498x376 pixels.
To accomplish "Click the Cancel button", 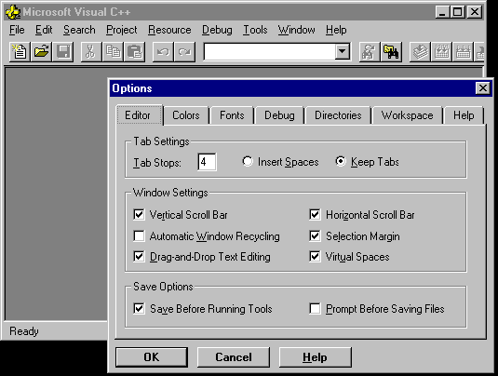I will (234, 357).
